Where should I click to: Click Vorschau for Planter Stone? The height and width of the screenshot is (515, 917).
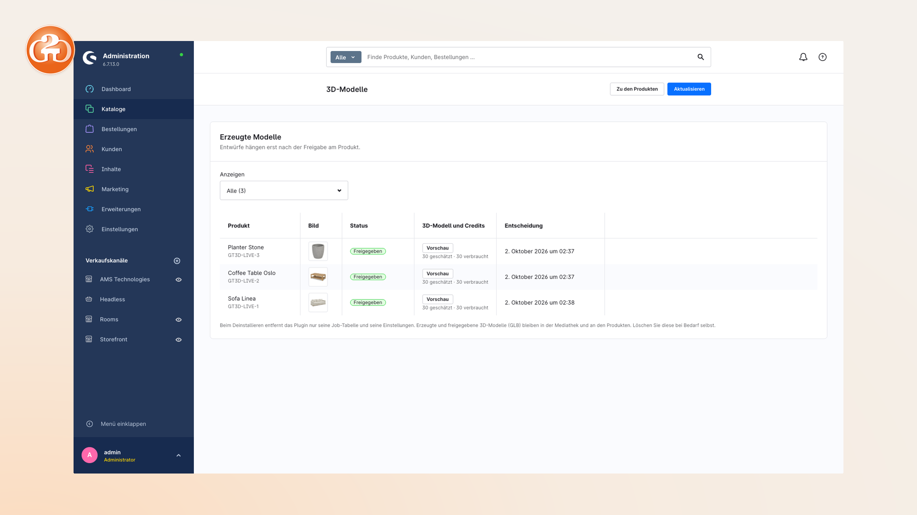[x=437, y=248]
